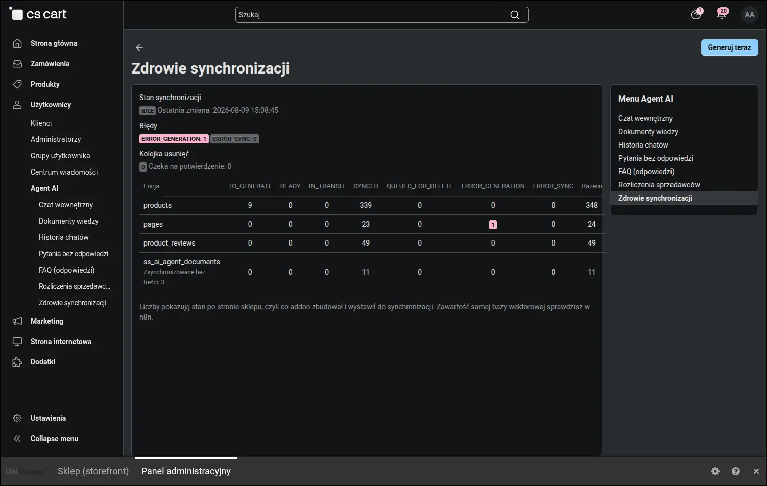Click the Dodatki puzzle icon
Image resolution: width=767 pixels, height=486 pixels.
point(17,362)
